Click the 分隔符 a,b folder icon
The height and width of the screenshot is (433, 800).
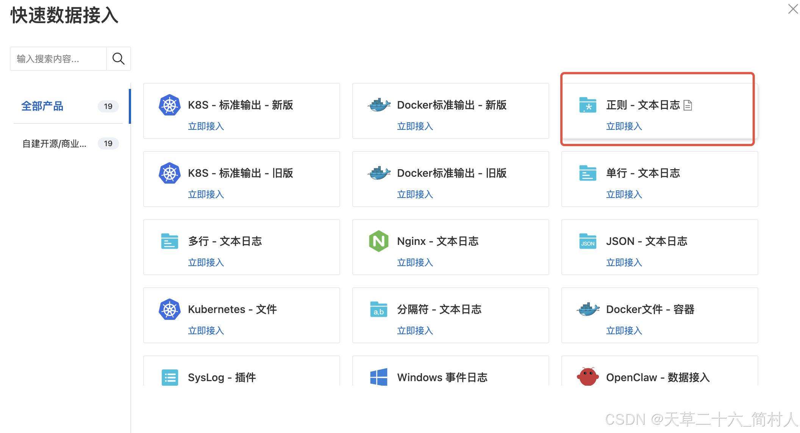(x=379, y=309)
